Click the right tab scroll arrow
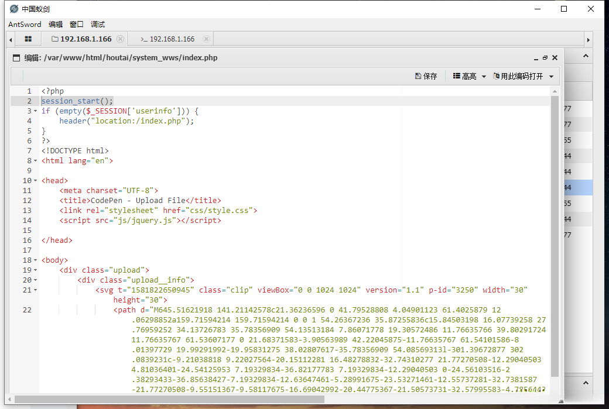This screenshot has width=609, height=409. [x=589, y=40]
